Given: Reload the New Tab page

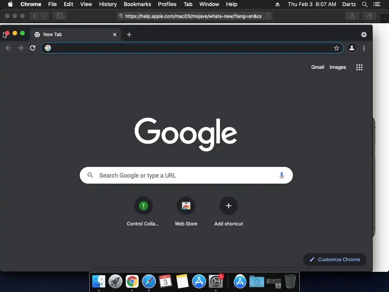Looking at the screenshot, I should [33, 48].
